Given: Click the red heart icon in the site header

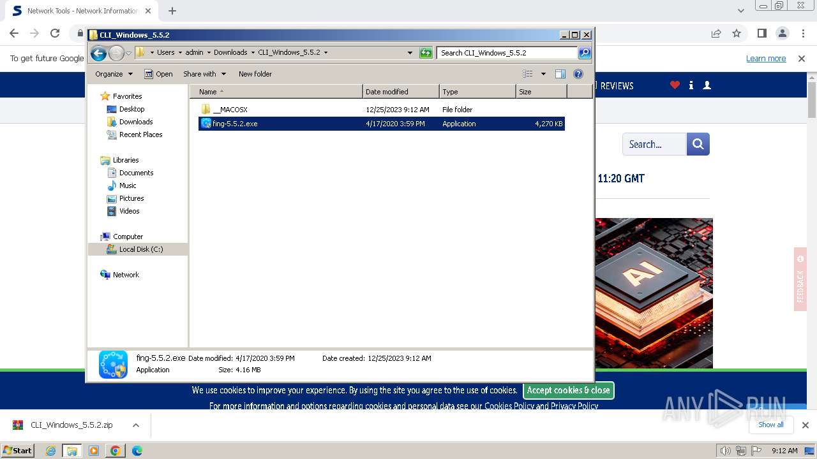Looking at the screenshot, I should coord(675,85).
